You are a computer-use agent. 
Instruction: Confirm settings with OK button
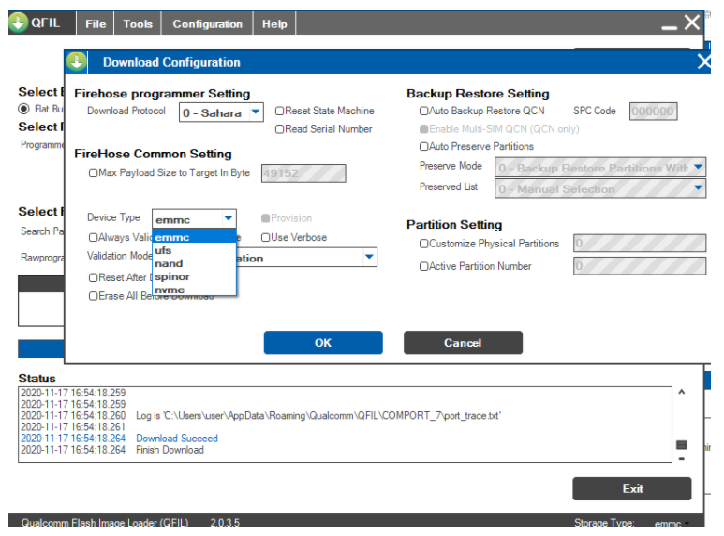click(x=323, y=343)
